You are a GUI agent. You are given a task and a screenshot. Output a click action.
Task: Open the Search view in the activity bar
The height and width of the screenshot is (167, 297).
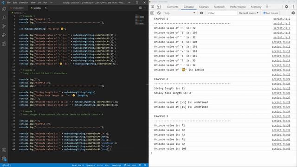[4, 18]
